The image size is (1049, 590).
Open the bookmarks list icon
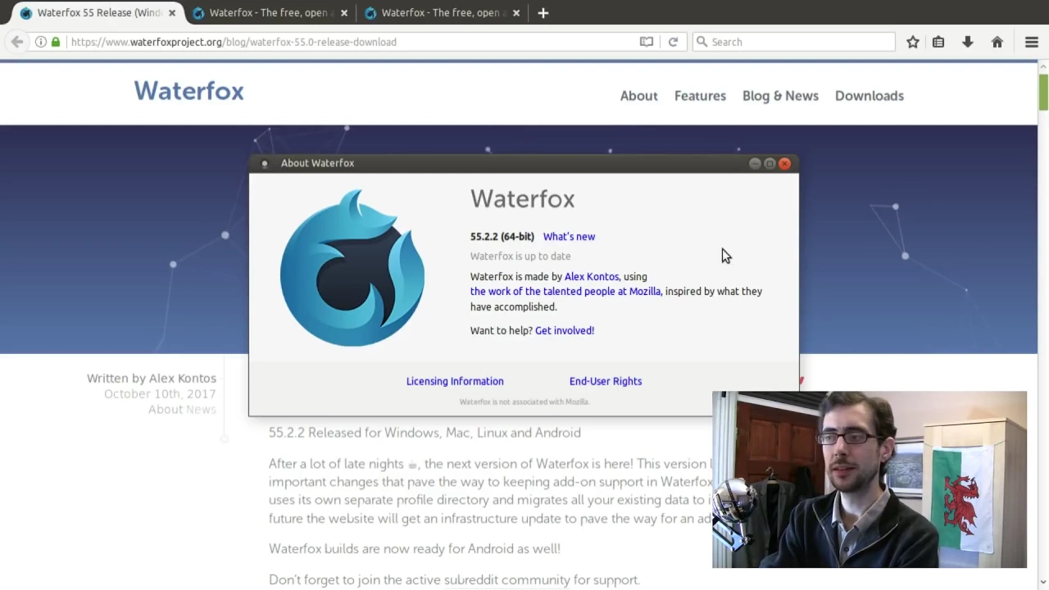pyautogui.click(x=938, y=42)
